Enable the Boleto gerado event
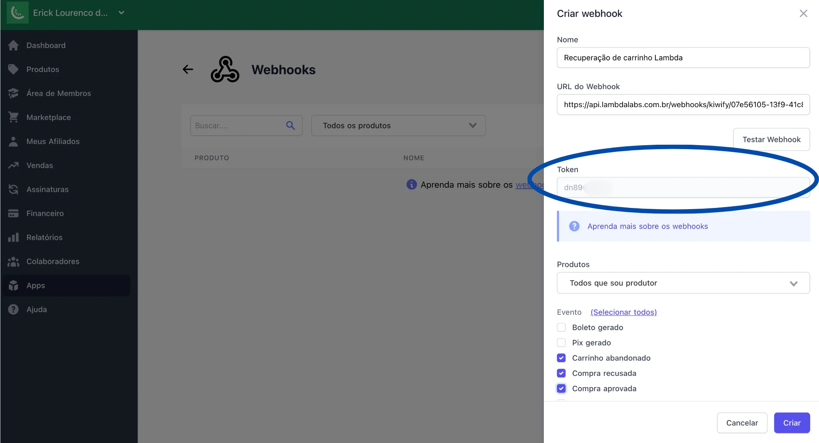 point(561,327)
